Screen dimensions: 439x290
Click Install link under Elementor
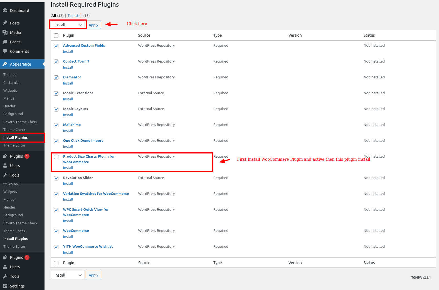[68, 83]
